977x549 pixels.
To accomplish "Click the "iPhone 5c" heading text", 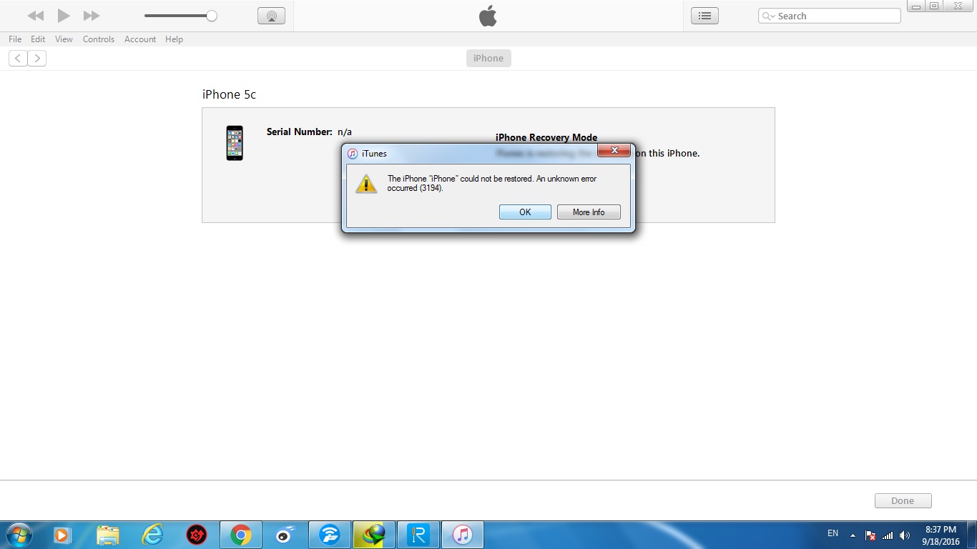I will 229,94.
